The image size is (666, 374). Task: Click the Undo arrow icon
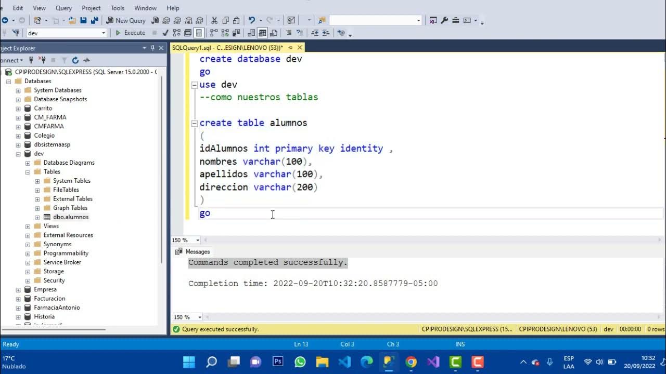click(x=252, y=20)
